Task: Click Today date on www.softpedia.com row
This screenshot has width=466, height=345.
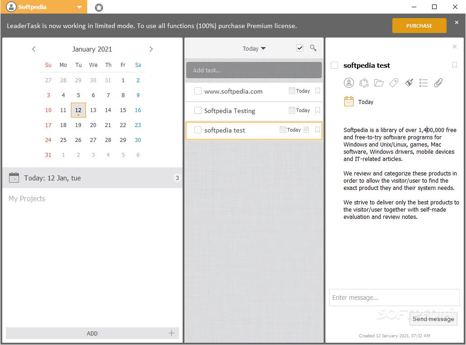Action: pyautogui.click(x=303, y=91)
